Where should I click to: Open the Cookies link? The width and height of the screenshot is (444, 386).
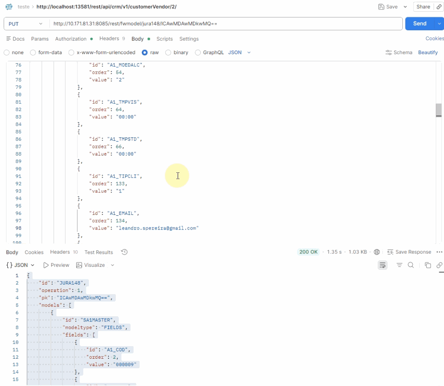(x=434, y=39)
